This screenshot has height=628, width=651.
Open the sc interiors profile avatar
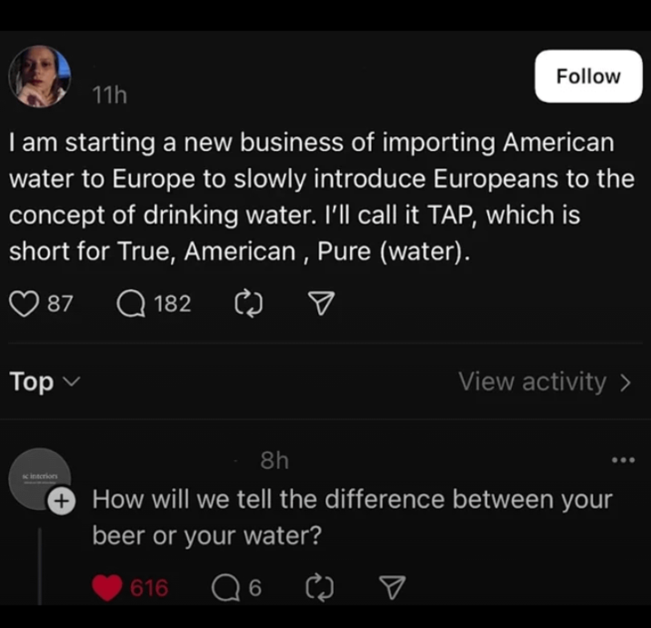pos(40,477)
